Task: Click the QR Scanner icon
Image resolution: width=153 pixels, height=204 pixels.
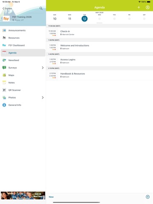Action: click(x=4, y=90)
